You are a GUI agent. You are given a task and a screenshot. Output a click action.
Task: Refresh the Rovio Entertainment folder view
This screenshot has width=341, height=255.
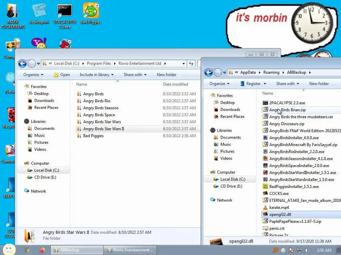point(191,63)
